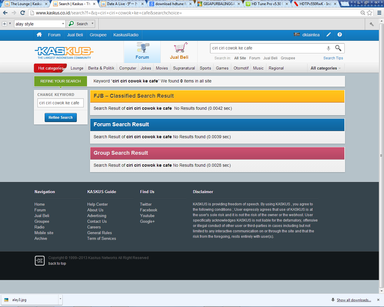This screenshot has width=384, height=307.
Task: Close the The Lounge tab
Action: click(x=46, y=4)
